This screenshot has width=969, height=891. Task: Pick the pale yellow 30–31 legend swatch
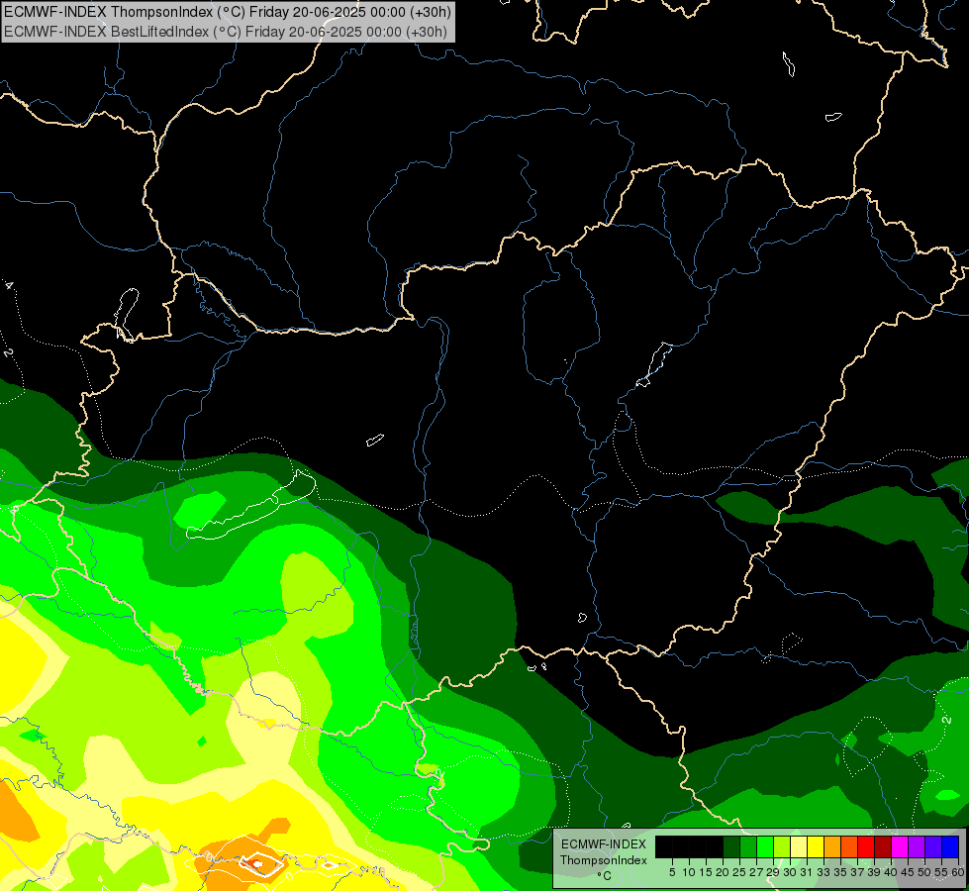tap(799, 846)
